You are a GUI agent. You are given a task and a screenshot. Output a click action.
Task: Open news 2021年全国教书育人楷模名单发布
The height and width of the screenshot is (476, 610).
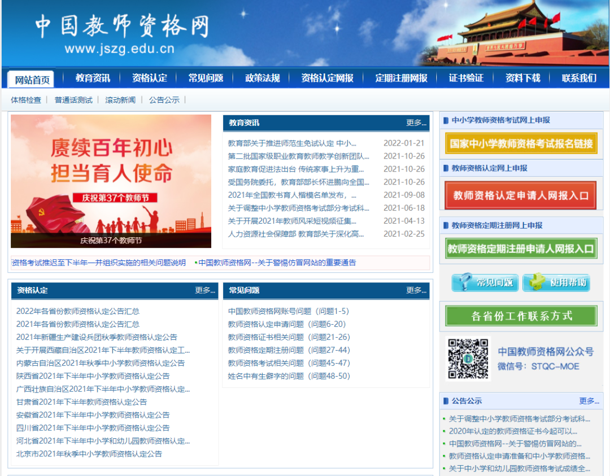292,195
